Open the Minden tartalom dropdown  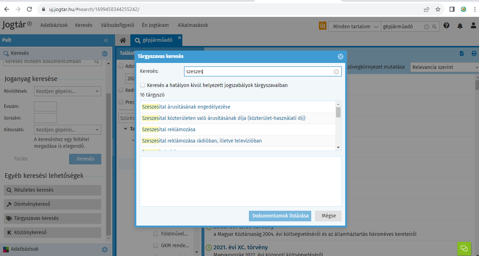coord(354,27)
